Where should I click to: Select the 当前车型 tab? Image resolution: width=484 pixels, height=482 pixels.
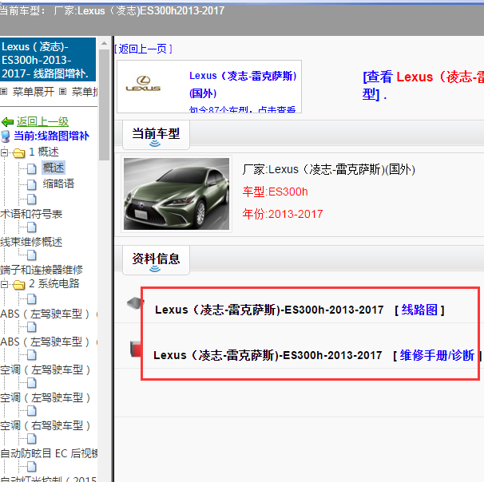pyautogui.click(x=157, y=134)
